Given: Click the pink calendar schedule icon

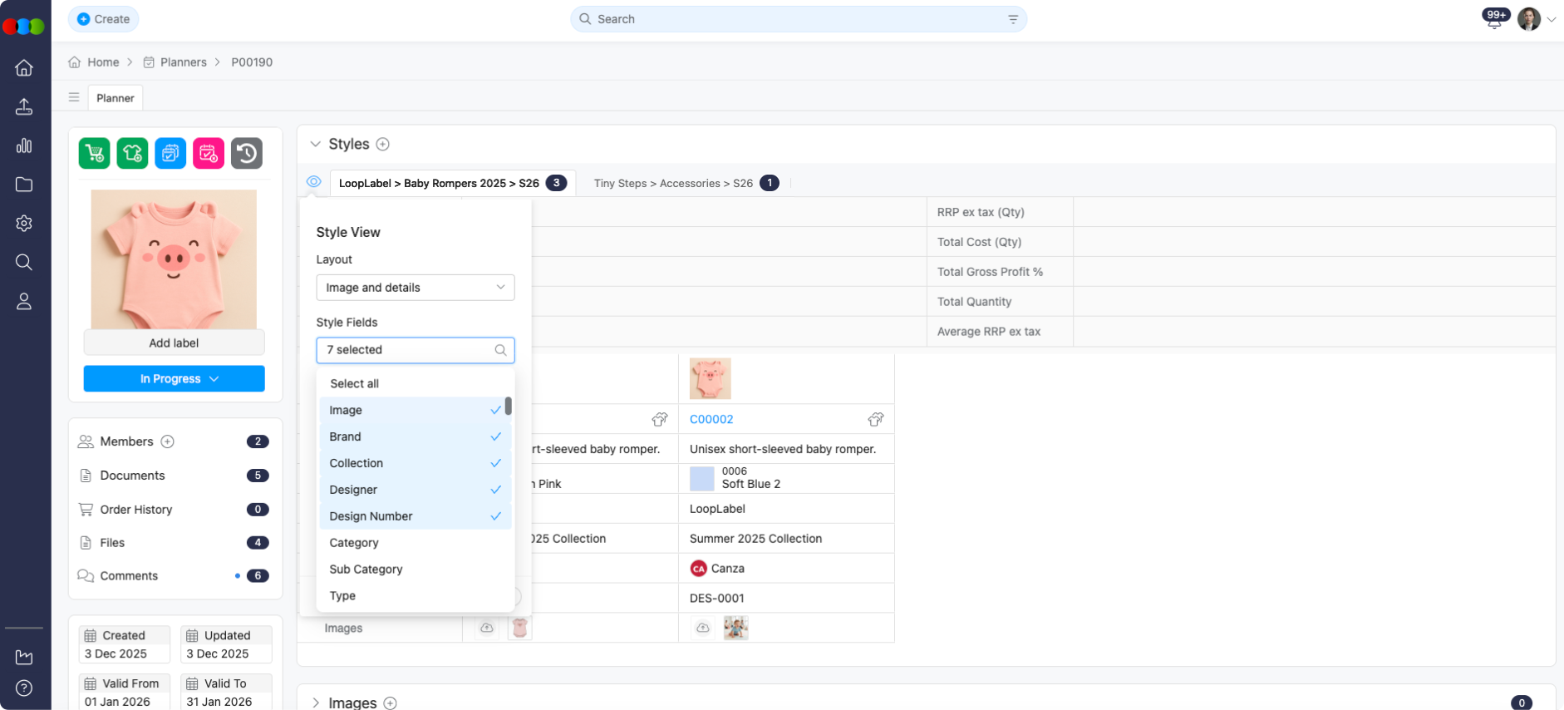Looking at the screenshot, I should point(209,153).
